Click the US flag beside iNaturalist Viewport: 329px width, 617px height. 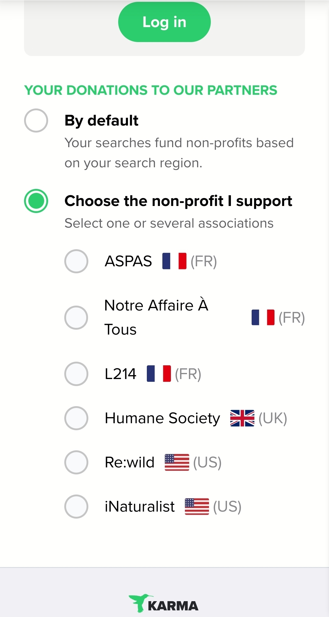[x=197, y=506]
